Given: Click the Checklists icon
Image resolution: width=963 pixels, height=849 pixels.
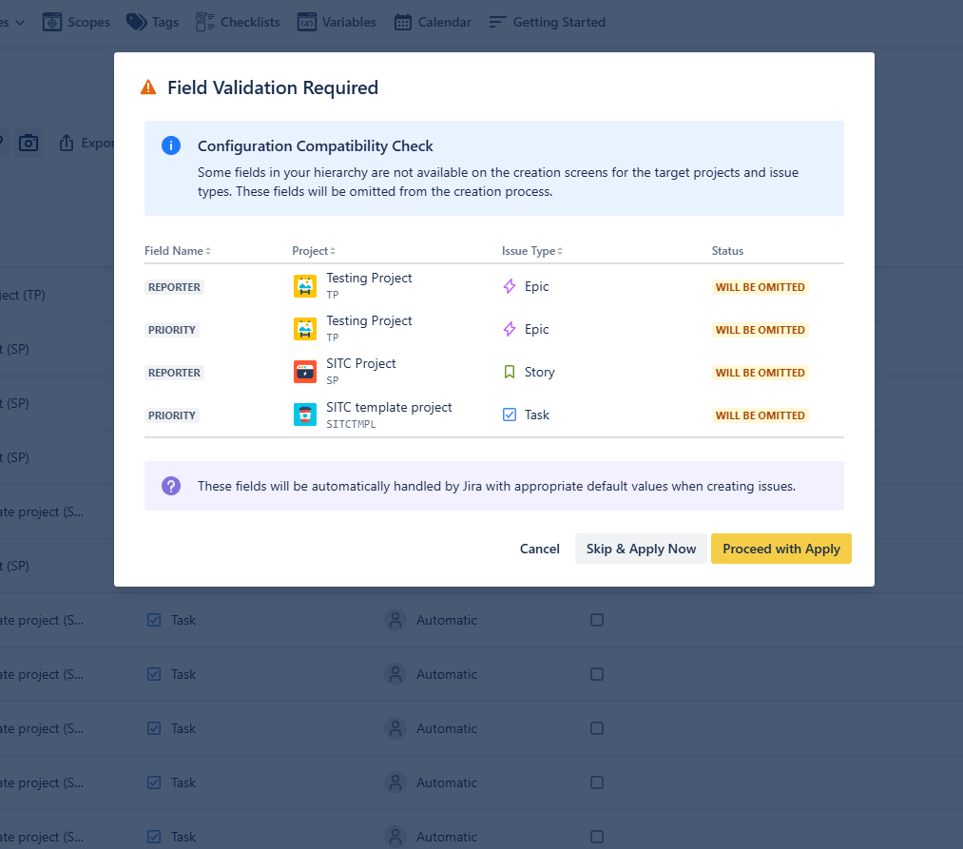Looking at the screenshot, I should pyautogui.click(x=205, y=22).
